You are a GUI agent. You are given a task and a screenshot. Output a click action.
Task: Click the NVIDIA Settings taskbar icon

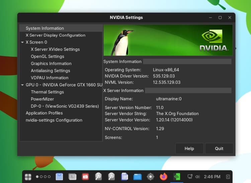pos(177,177)
